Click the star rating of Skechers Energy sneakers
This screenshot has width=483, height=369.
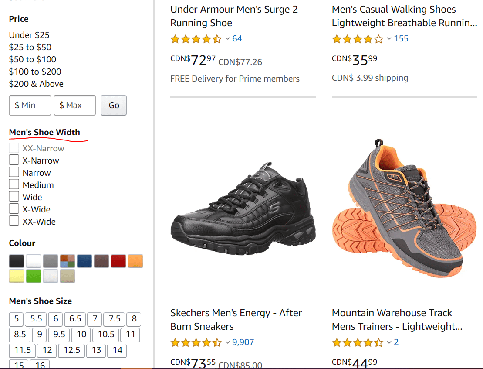click(x=196, y=343)
